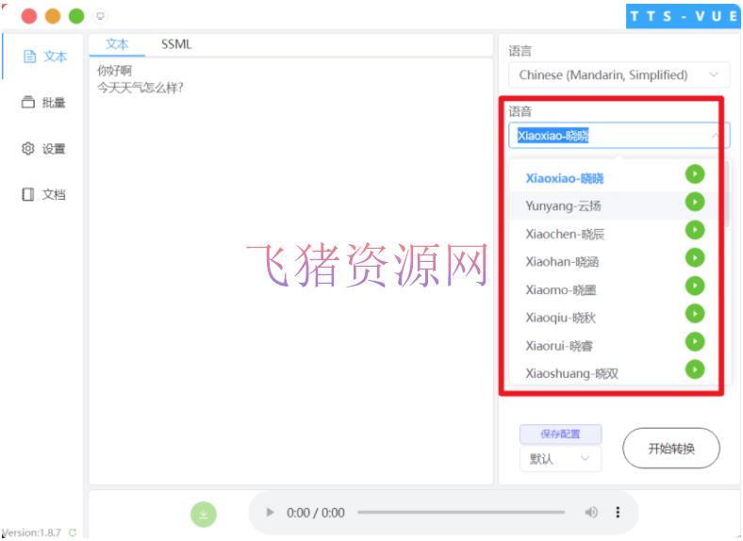743x541 pixels.
Task: Start audio playback in the player
Action: (x=270, y=513)
